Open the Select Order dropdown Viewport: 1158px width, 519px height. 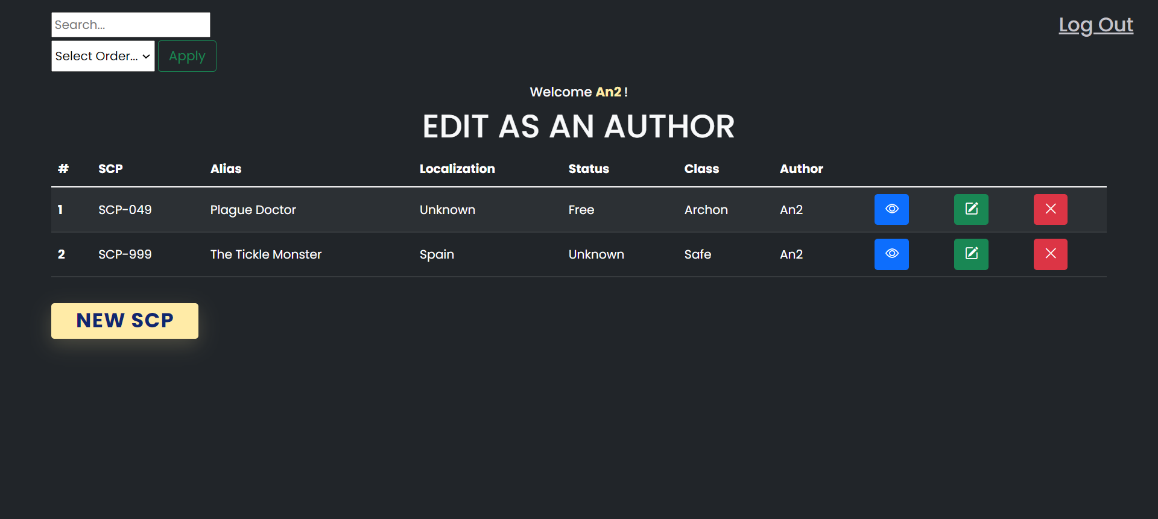(x=103, y=56)
